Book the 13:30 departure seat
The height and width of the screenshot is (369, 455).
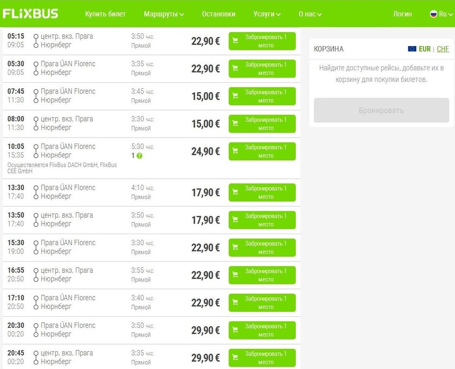click(262, 193)
